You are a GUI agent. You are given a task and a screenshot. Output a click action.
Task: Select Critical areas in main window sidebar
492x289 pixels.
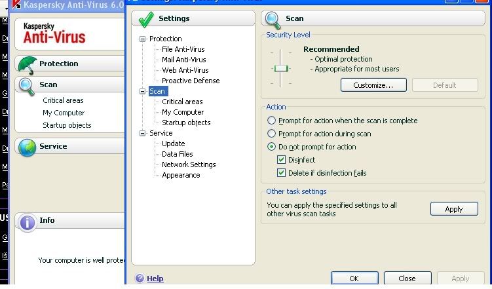[x=63, y=100]
